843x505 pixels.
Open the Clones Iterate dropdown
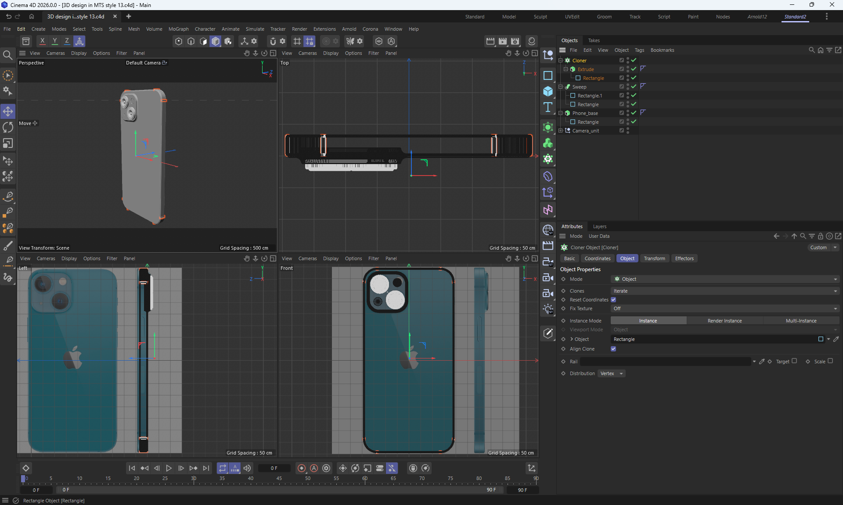pyautogui.click(x=724, y=291)
